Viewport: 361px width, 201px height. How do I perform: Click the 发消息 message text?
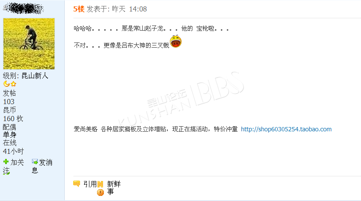tap(42, 166)
